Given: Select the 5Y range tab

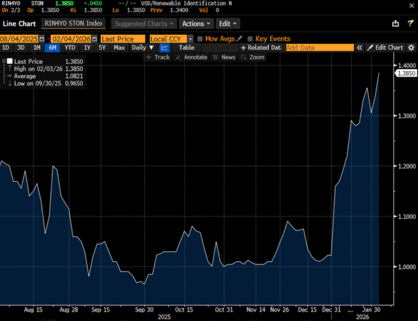Looking at the screenshot, I should 102,48.
